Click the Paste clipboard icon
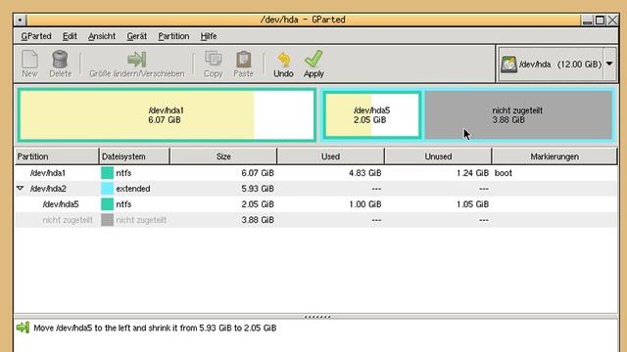This screenshot has height=352, width=627. (x=243, y=59)
